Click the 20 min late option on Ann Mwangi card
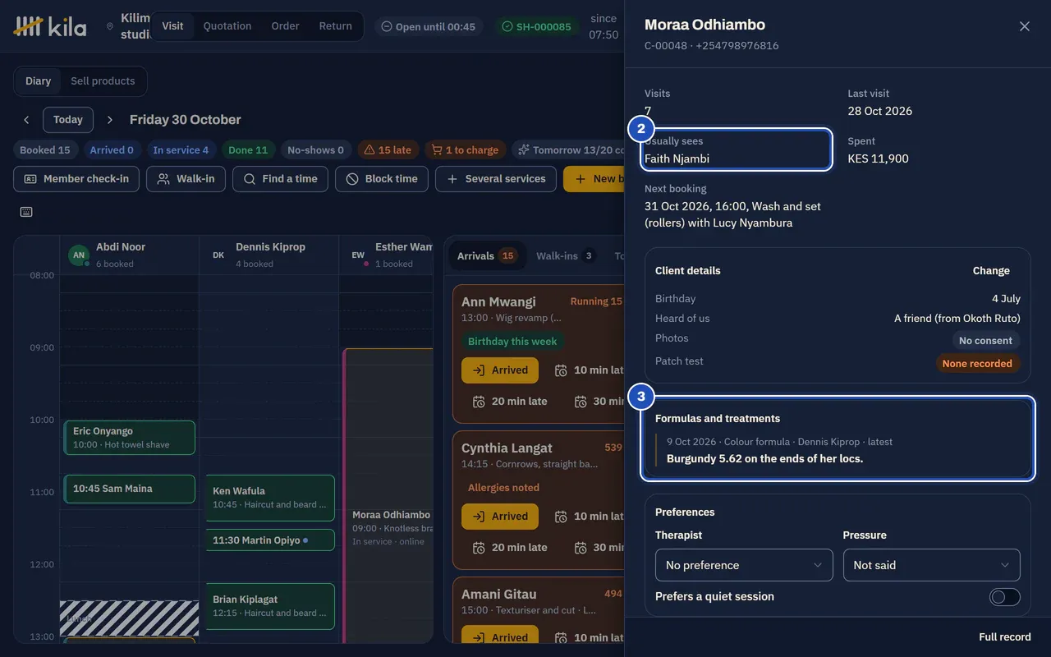The width and height of the screenshot is (1051, 657). 509,401
